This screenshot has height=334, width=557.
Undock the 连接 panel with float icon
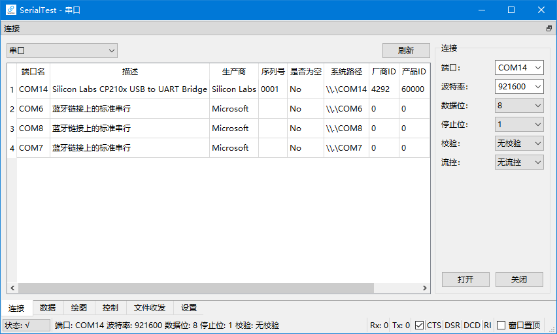pos(549,28)
